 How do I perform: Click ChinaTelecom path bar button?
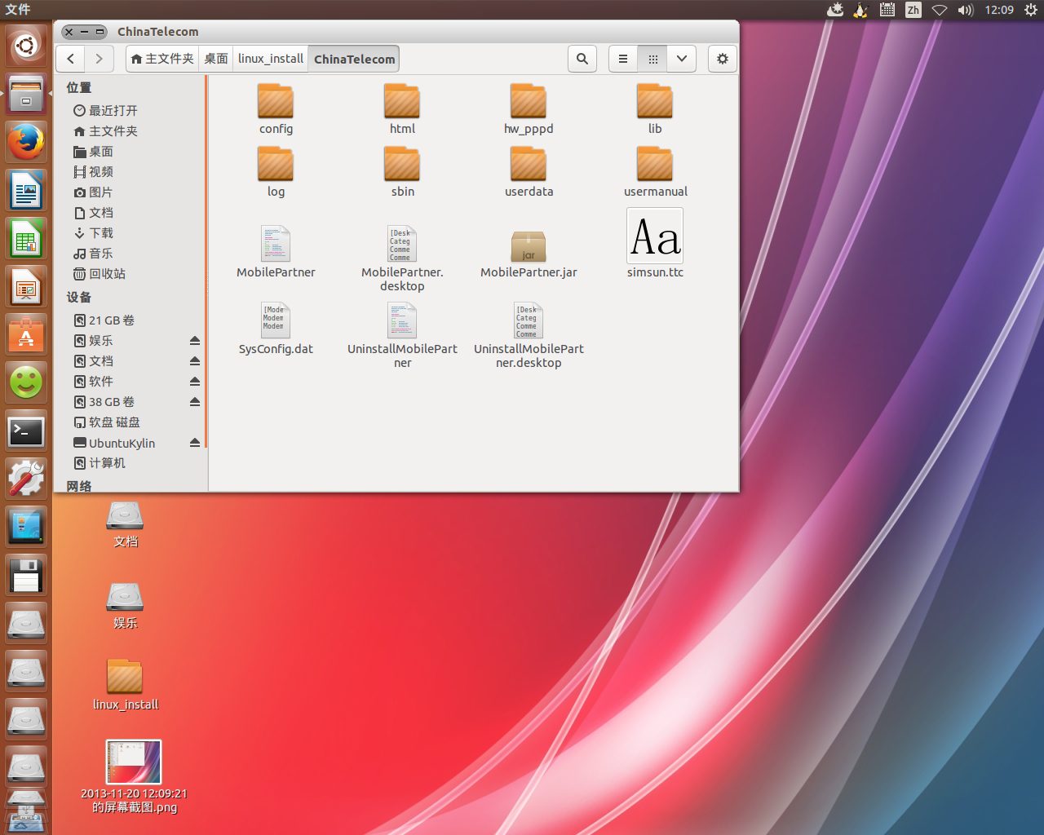354,59
